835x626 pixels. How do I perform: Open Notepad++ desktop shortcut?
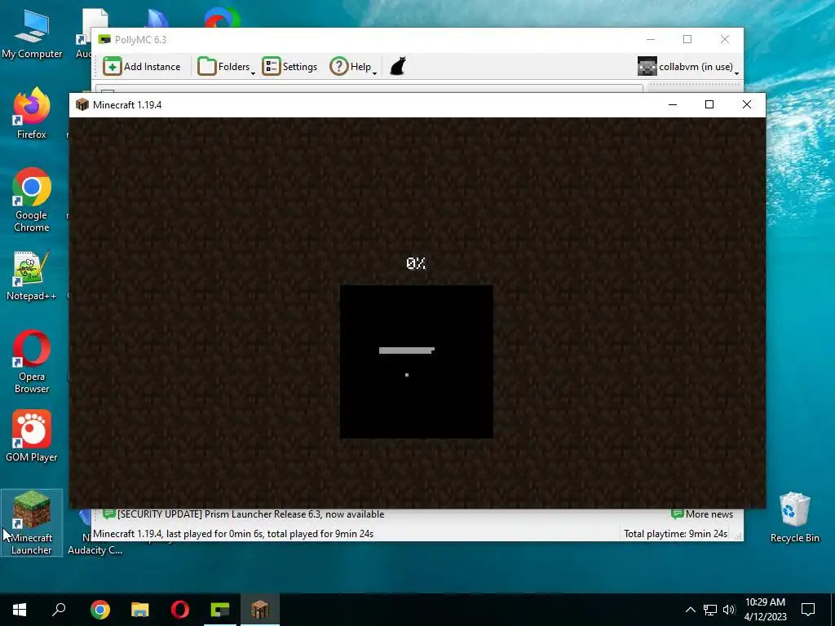tap(32, 276)
